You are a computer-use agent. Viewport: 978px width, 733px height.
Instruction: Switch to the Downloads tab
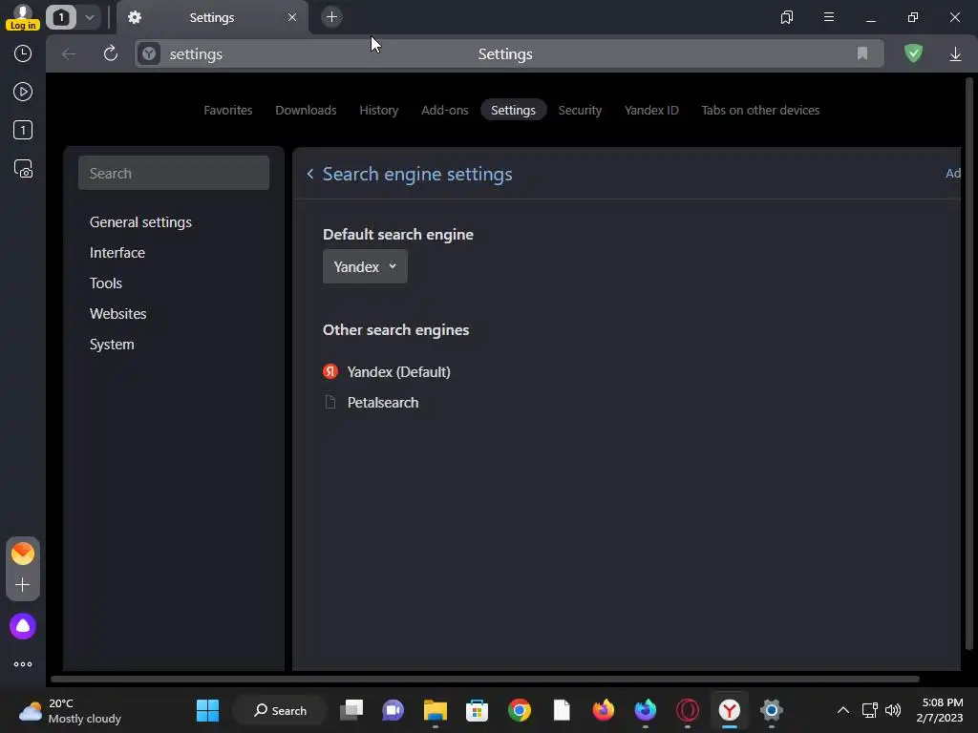(306, 111)
